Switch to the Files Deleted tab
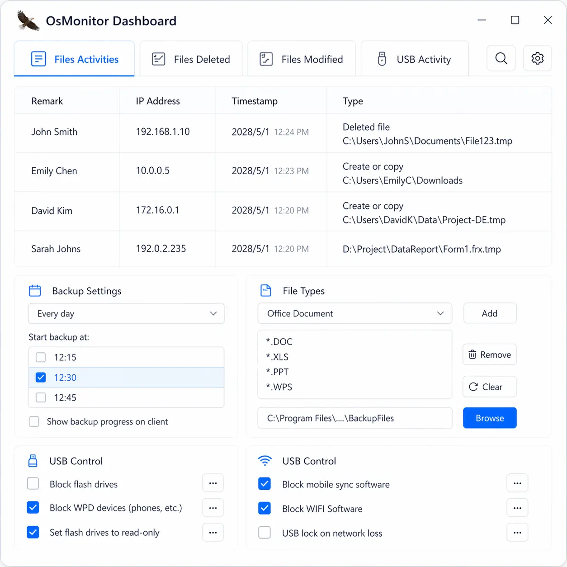This screenshot has height=567, width=567. pyautogui.click(x=191, y=59)
